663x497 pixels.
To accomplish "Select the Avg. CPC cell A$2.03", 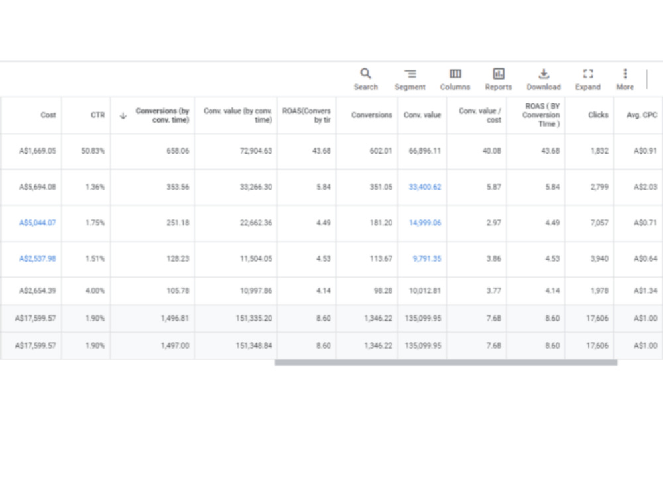I will pos(646,187).
